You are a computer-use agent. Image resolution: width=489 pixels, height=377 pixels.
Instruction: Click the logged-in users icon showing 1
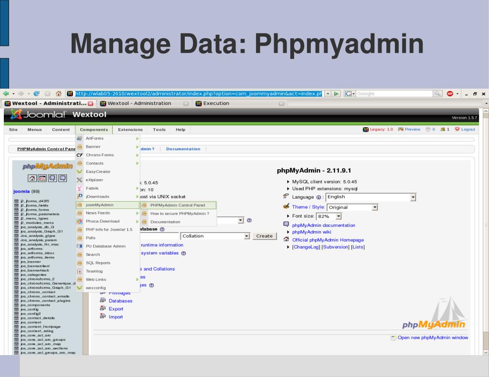point(443,129)
